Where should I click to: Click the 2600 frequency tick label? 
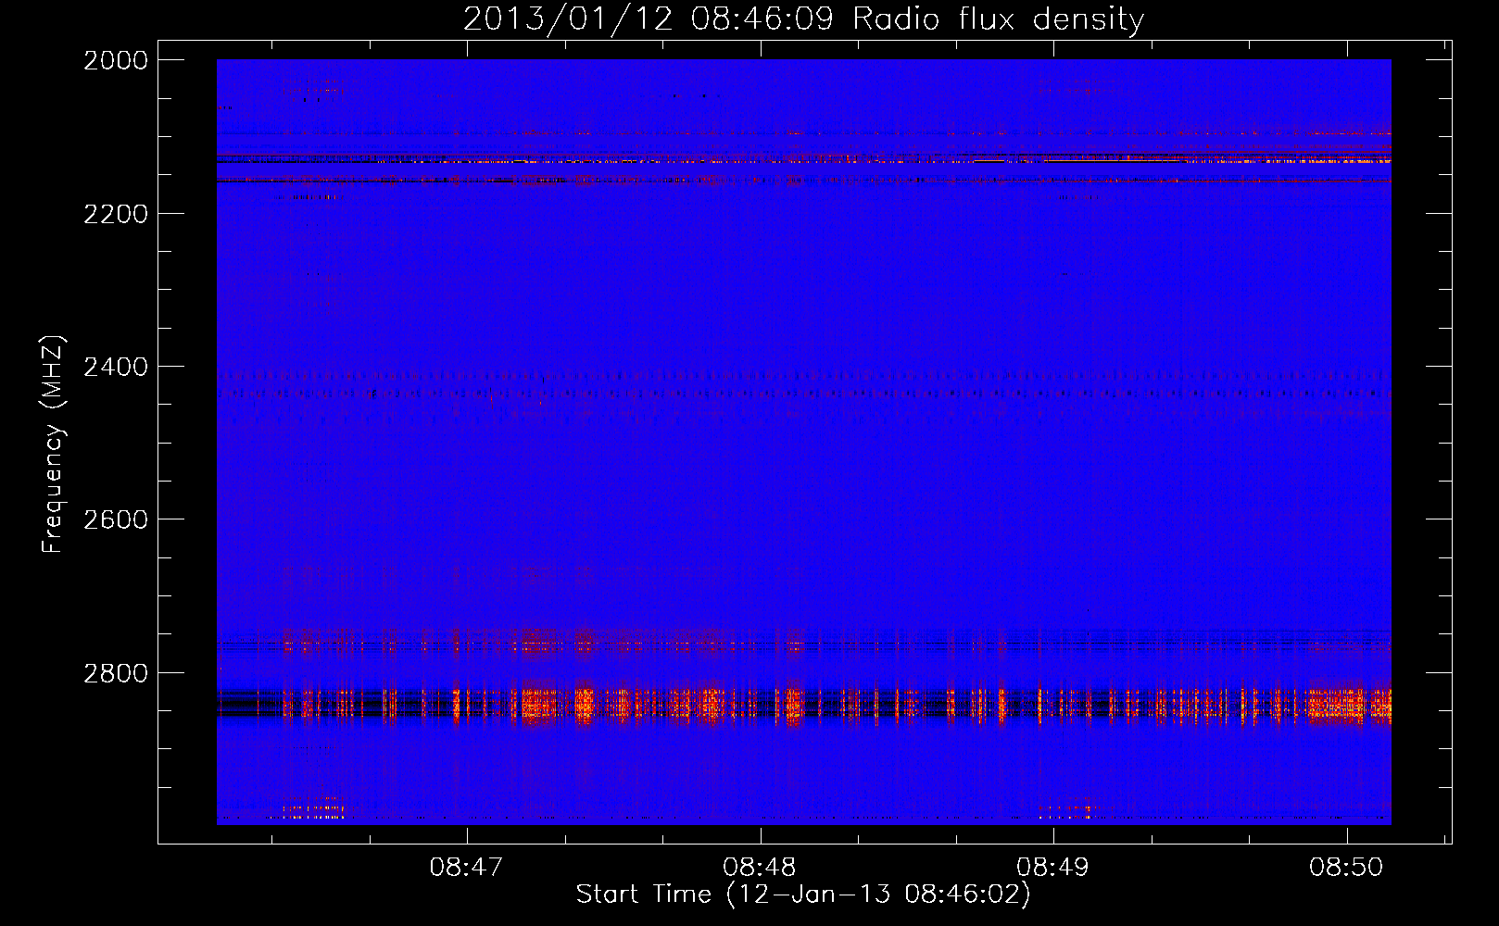point(116,519)
